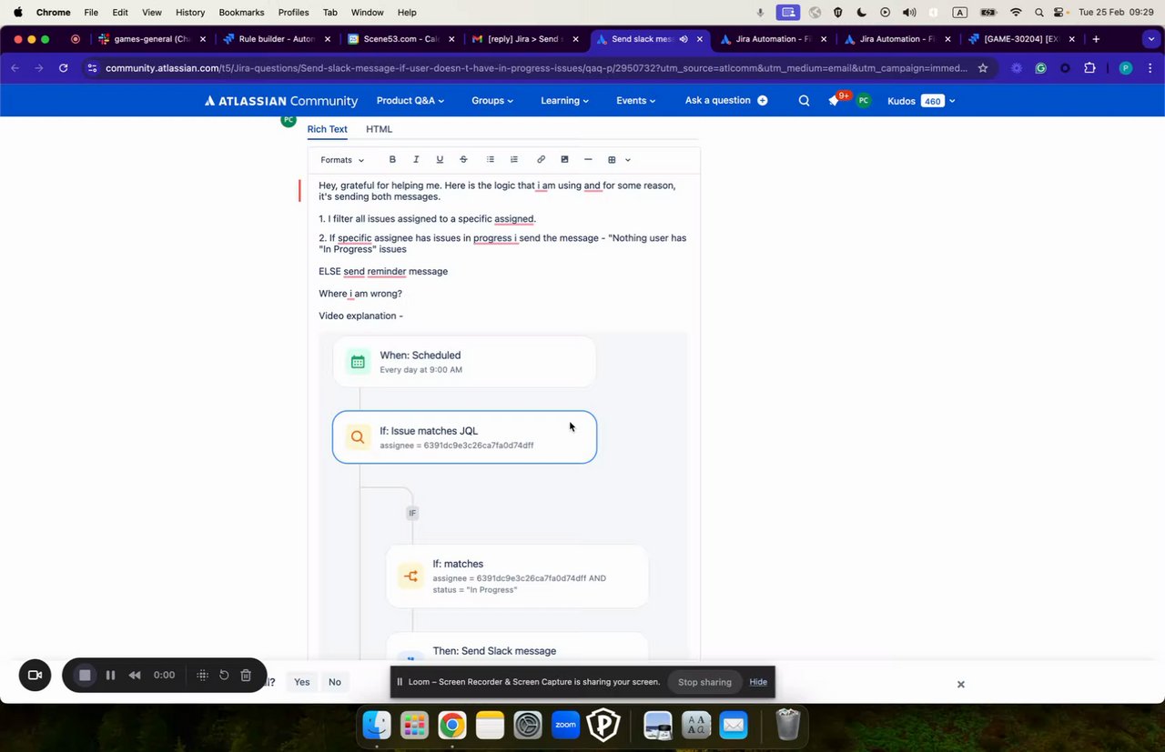Expand the table options chevron
Viewport: 1165px width, 752px height.
point(628,160)
